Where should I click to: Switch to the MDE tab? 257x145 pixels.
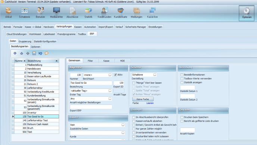click(123, 61)
